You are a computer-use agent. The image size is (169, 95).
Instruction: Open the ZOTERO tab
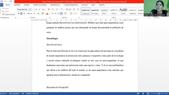101,5
